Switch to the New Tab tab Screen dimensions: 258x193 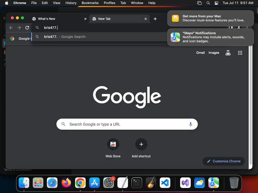(x=119, y=19)
